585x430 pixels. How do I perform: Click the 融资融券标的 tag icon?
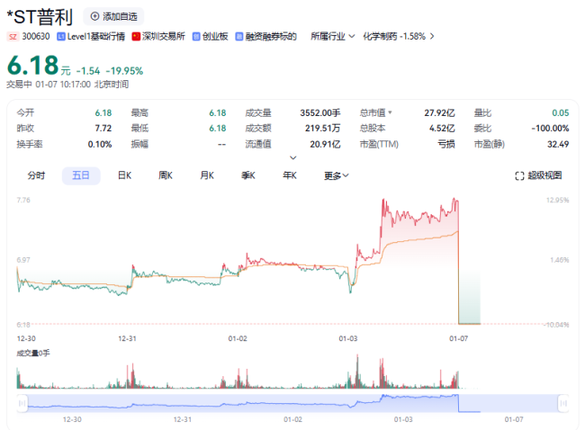(239, 37)
